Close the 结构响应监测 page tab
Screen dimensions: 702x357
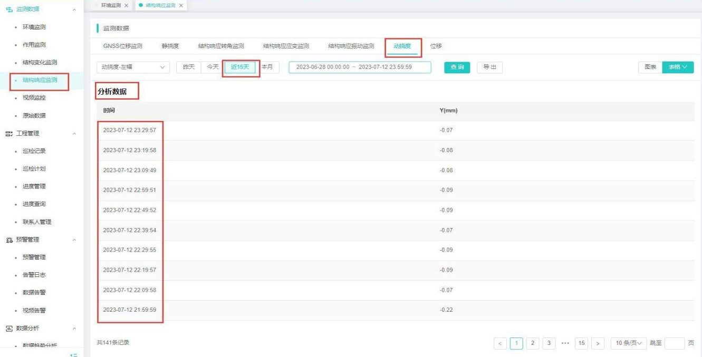click(181, 5)
